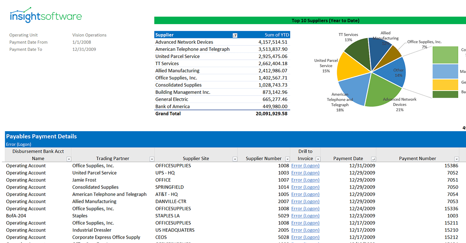Viewport: 466px width, 243px height.
Task: Open the Payment Number filter dropdown
Action: click(456, 159)
